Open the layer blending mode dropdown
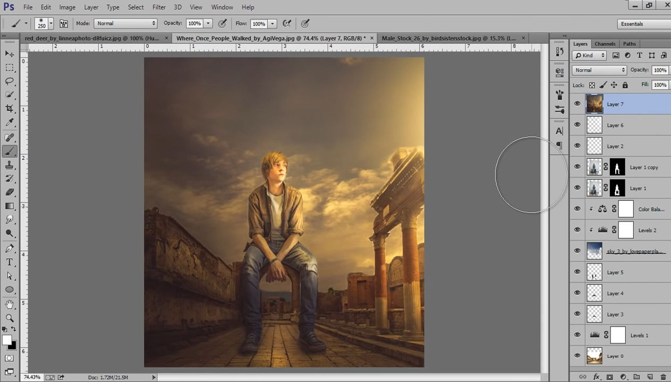 coord(599,70)
